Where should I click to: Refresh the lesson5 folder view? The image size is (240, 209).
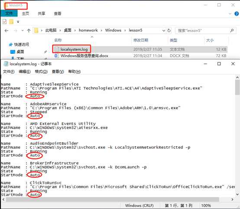click(169, 30)
